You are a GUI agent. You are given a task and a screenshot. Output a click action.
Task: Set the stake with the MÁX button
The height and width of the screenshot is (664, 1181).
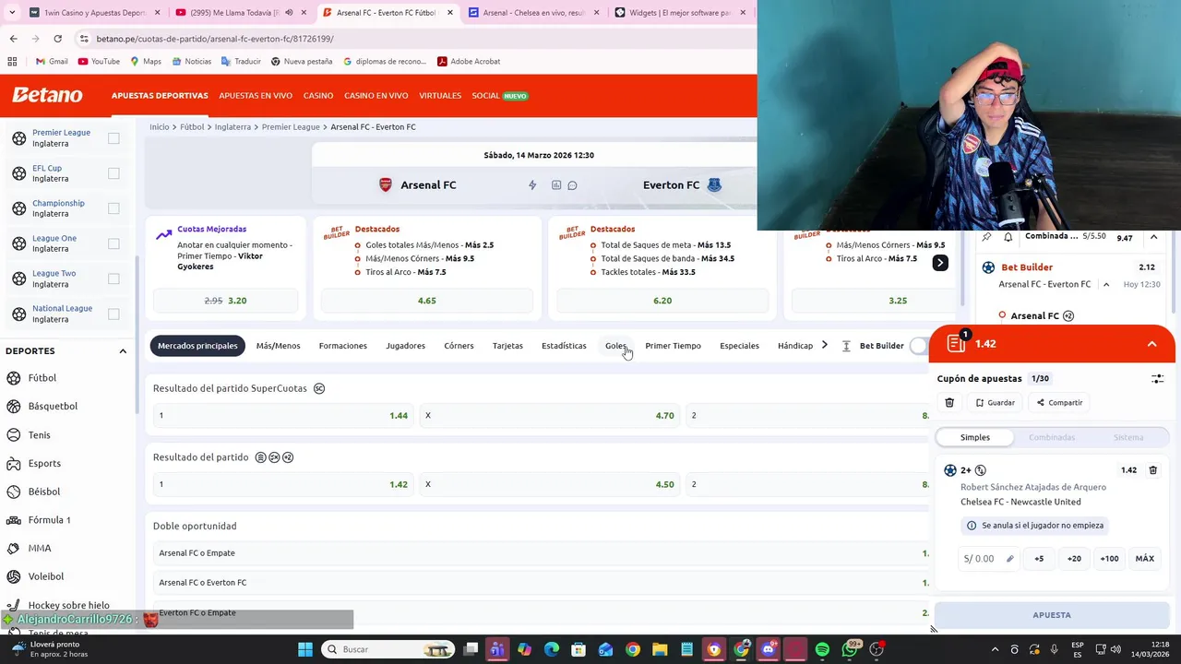[x=1144, y=558]
